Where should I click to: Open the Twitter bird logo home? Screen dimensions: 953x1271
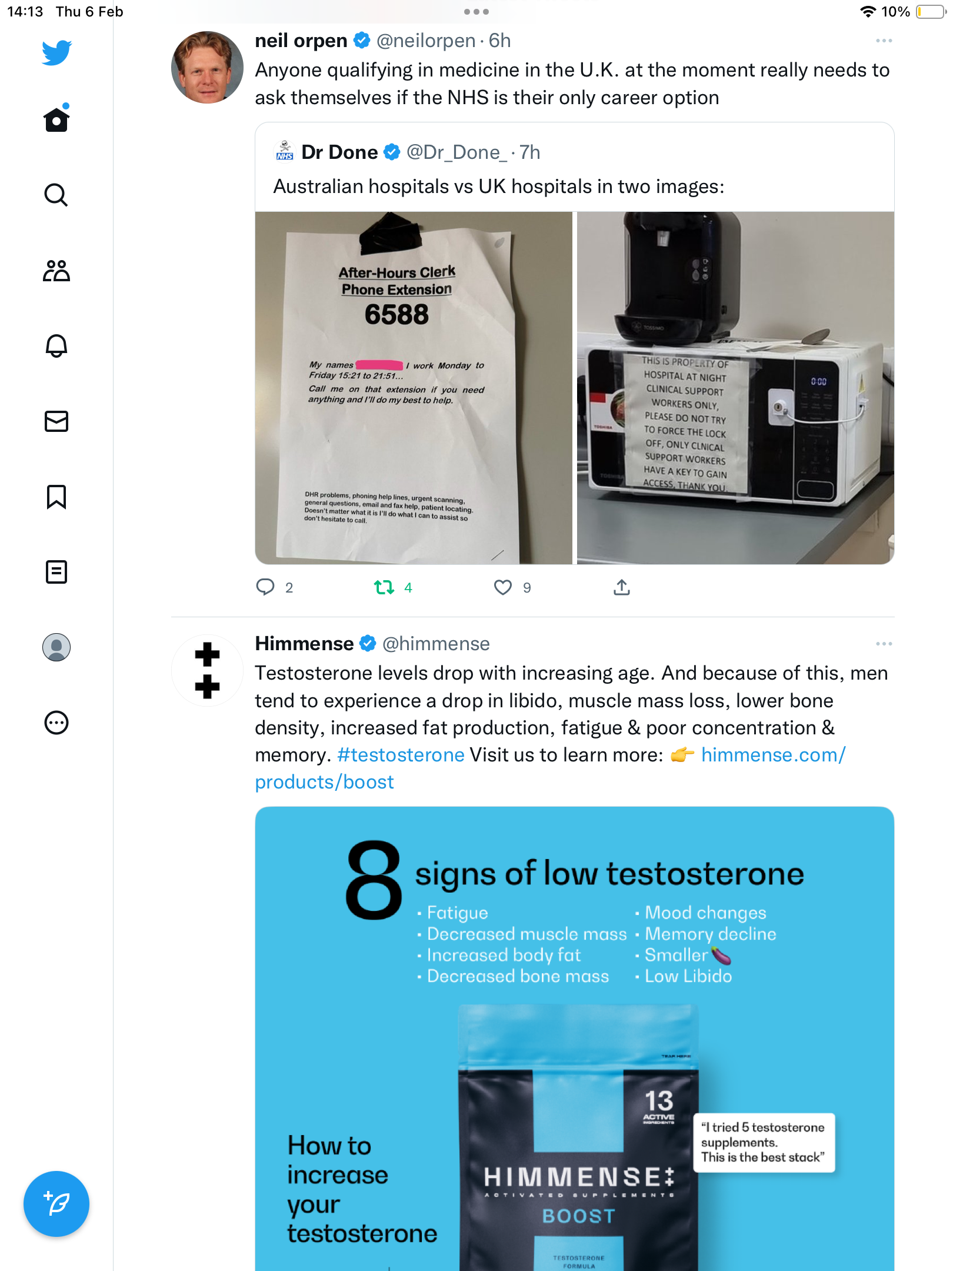tap(56, 52)
